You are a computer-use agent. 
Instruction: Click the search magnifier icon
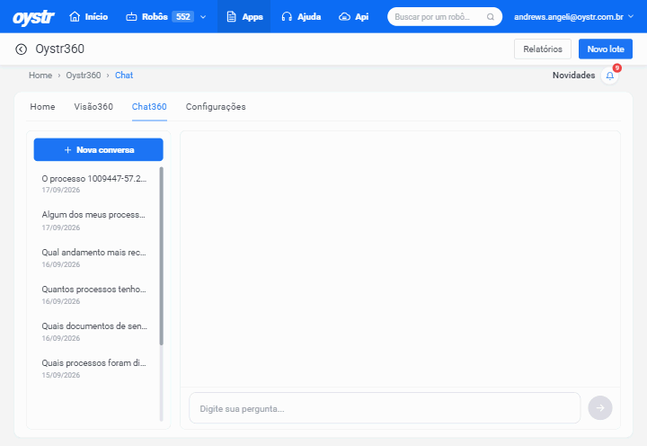point(491,17)
